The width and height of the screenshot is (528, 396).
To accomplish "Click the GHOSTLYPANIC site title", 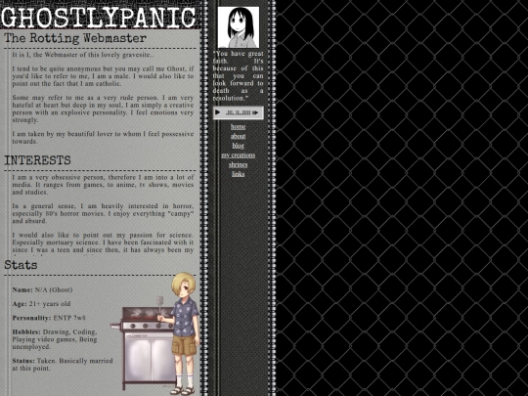I will (99, 17).
